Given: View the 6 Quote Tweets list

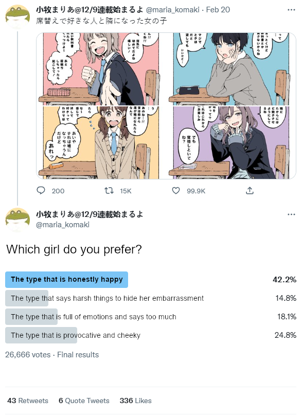Looking at the screenshot, I should tap(84, 401).
